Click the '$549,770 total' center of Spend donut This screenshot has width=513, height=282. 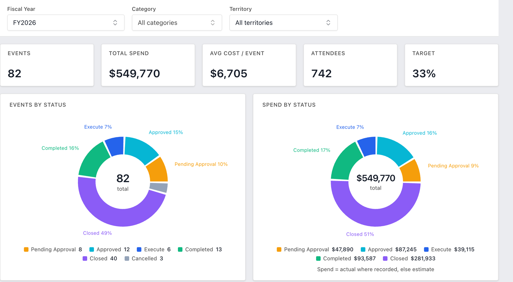[376, 182]
